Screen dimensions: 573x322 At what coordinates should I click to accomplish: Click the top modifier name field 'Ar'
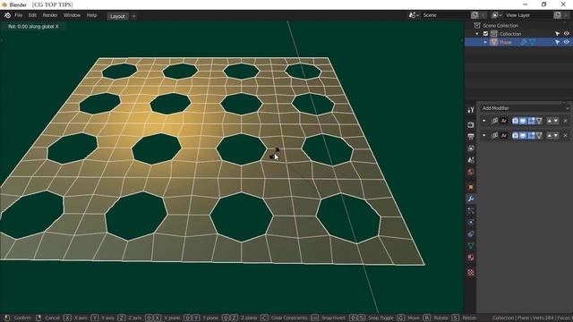pyautogui.click(x=504, y=121)
